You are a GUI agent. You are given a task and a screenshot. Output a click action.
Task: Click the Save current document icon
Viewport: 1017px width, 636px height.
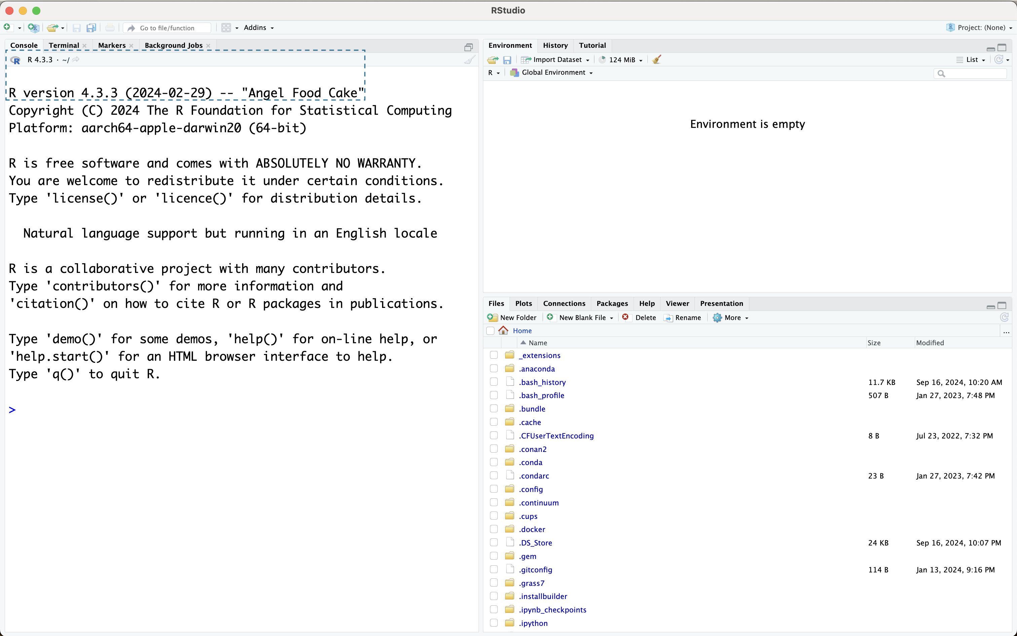(x=76, y=28)
